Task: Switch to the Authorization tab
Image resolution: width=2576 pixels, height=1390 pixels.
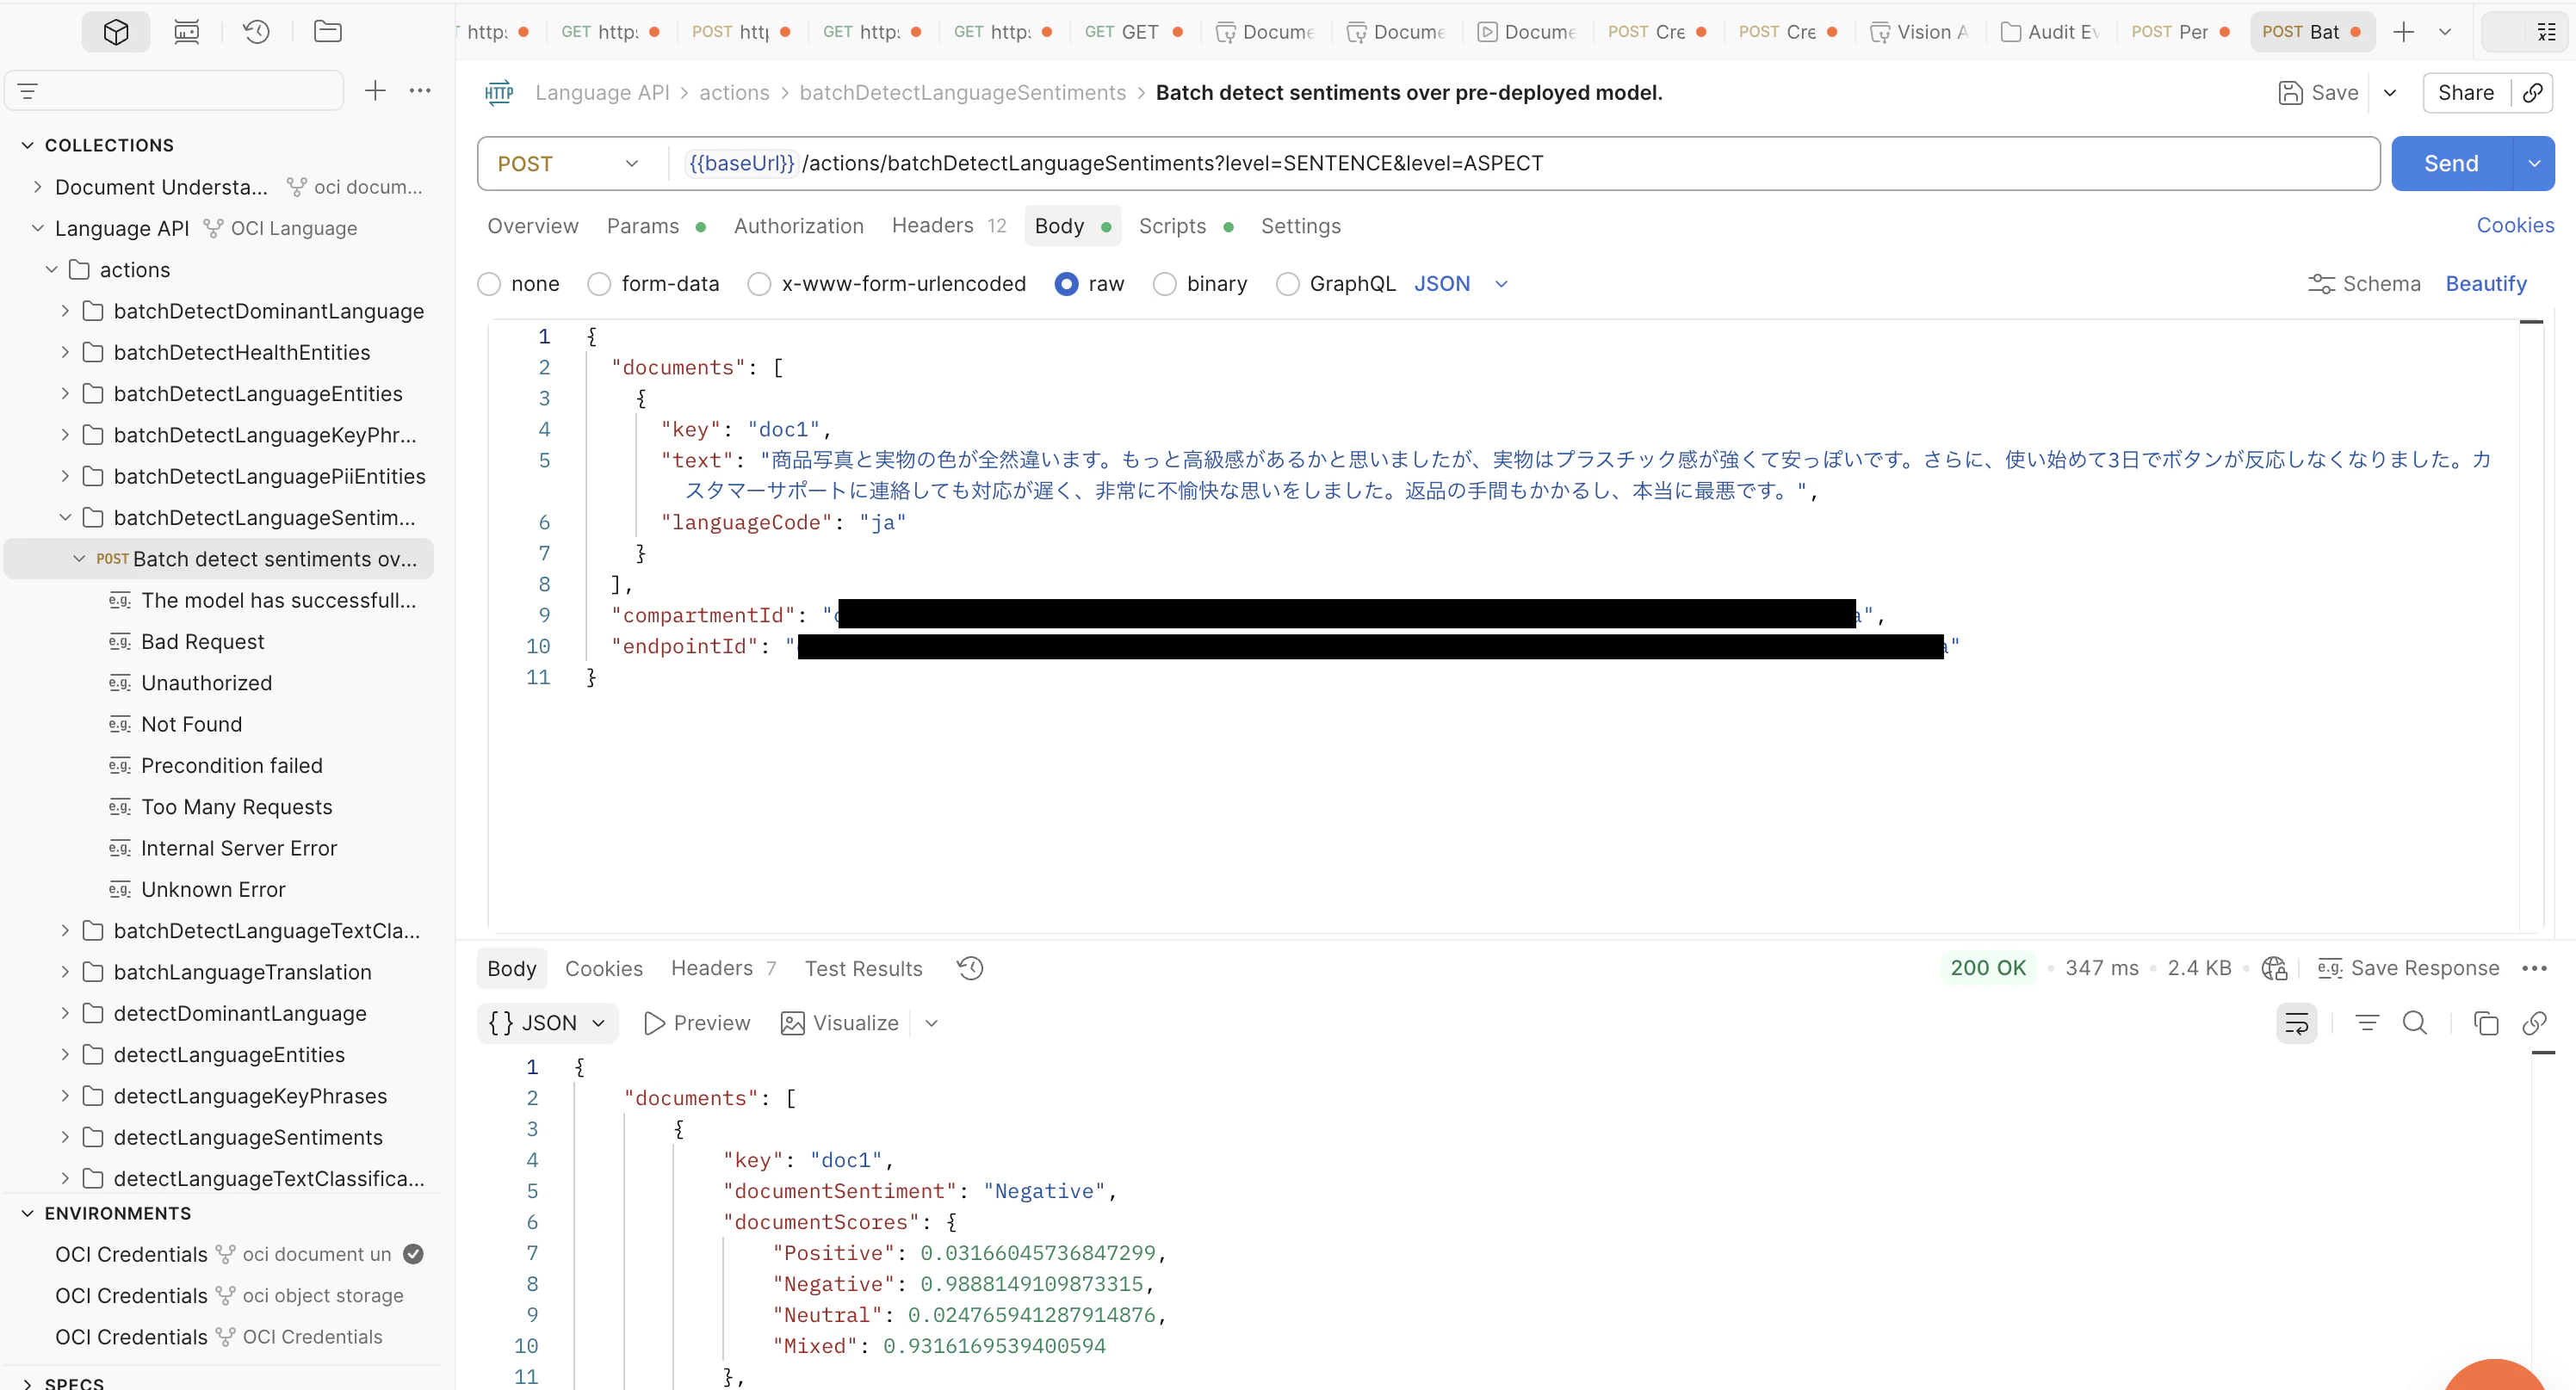Action: (799, 226)
